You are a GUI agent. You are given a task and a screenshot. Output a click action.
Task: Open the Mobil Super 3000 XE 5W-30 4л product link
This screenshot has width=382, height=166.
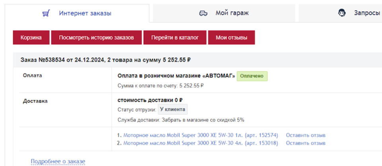pos(201,143)
